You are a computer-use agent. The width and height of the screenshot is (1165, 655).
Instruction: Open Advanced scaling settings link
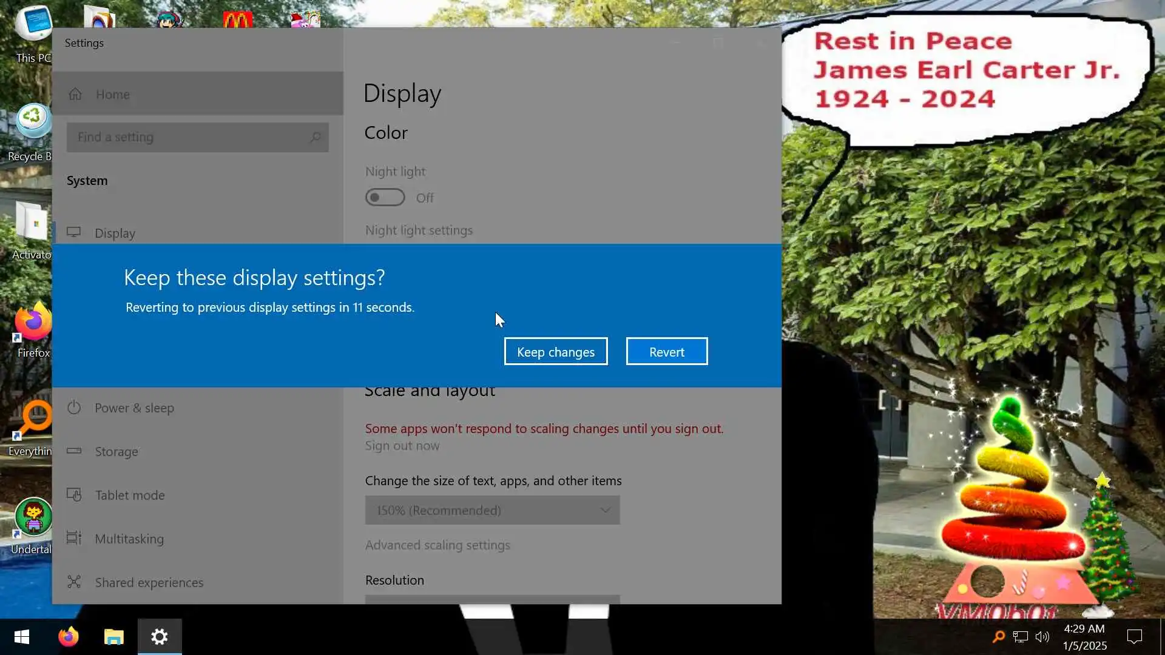coord(437,545)
